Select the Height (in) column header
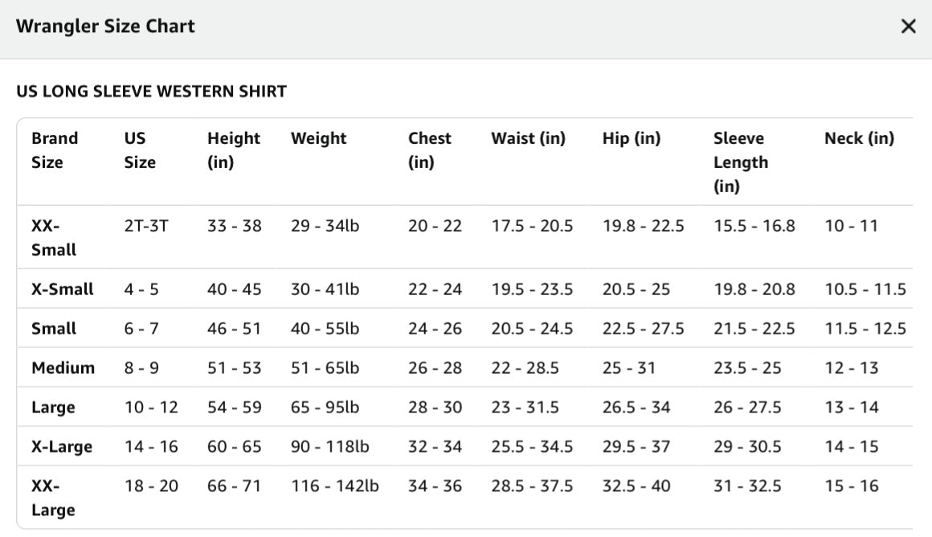The image size is (932, 537). 234,150
